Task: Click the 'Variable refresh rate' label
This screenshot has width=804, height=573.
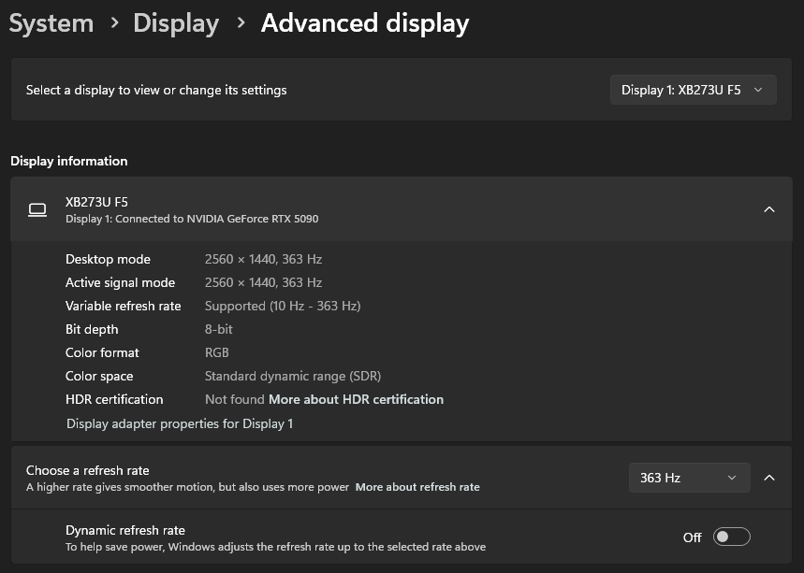Action: (x=123, y=307)
